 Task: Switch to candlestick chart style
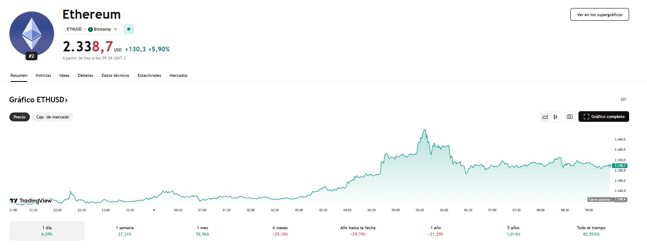(x=555, y=117)
